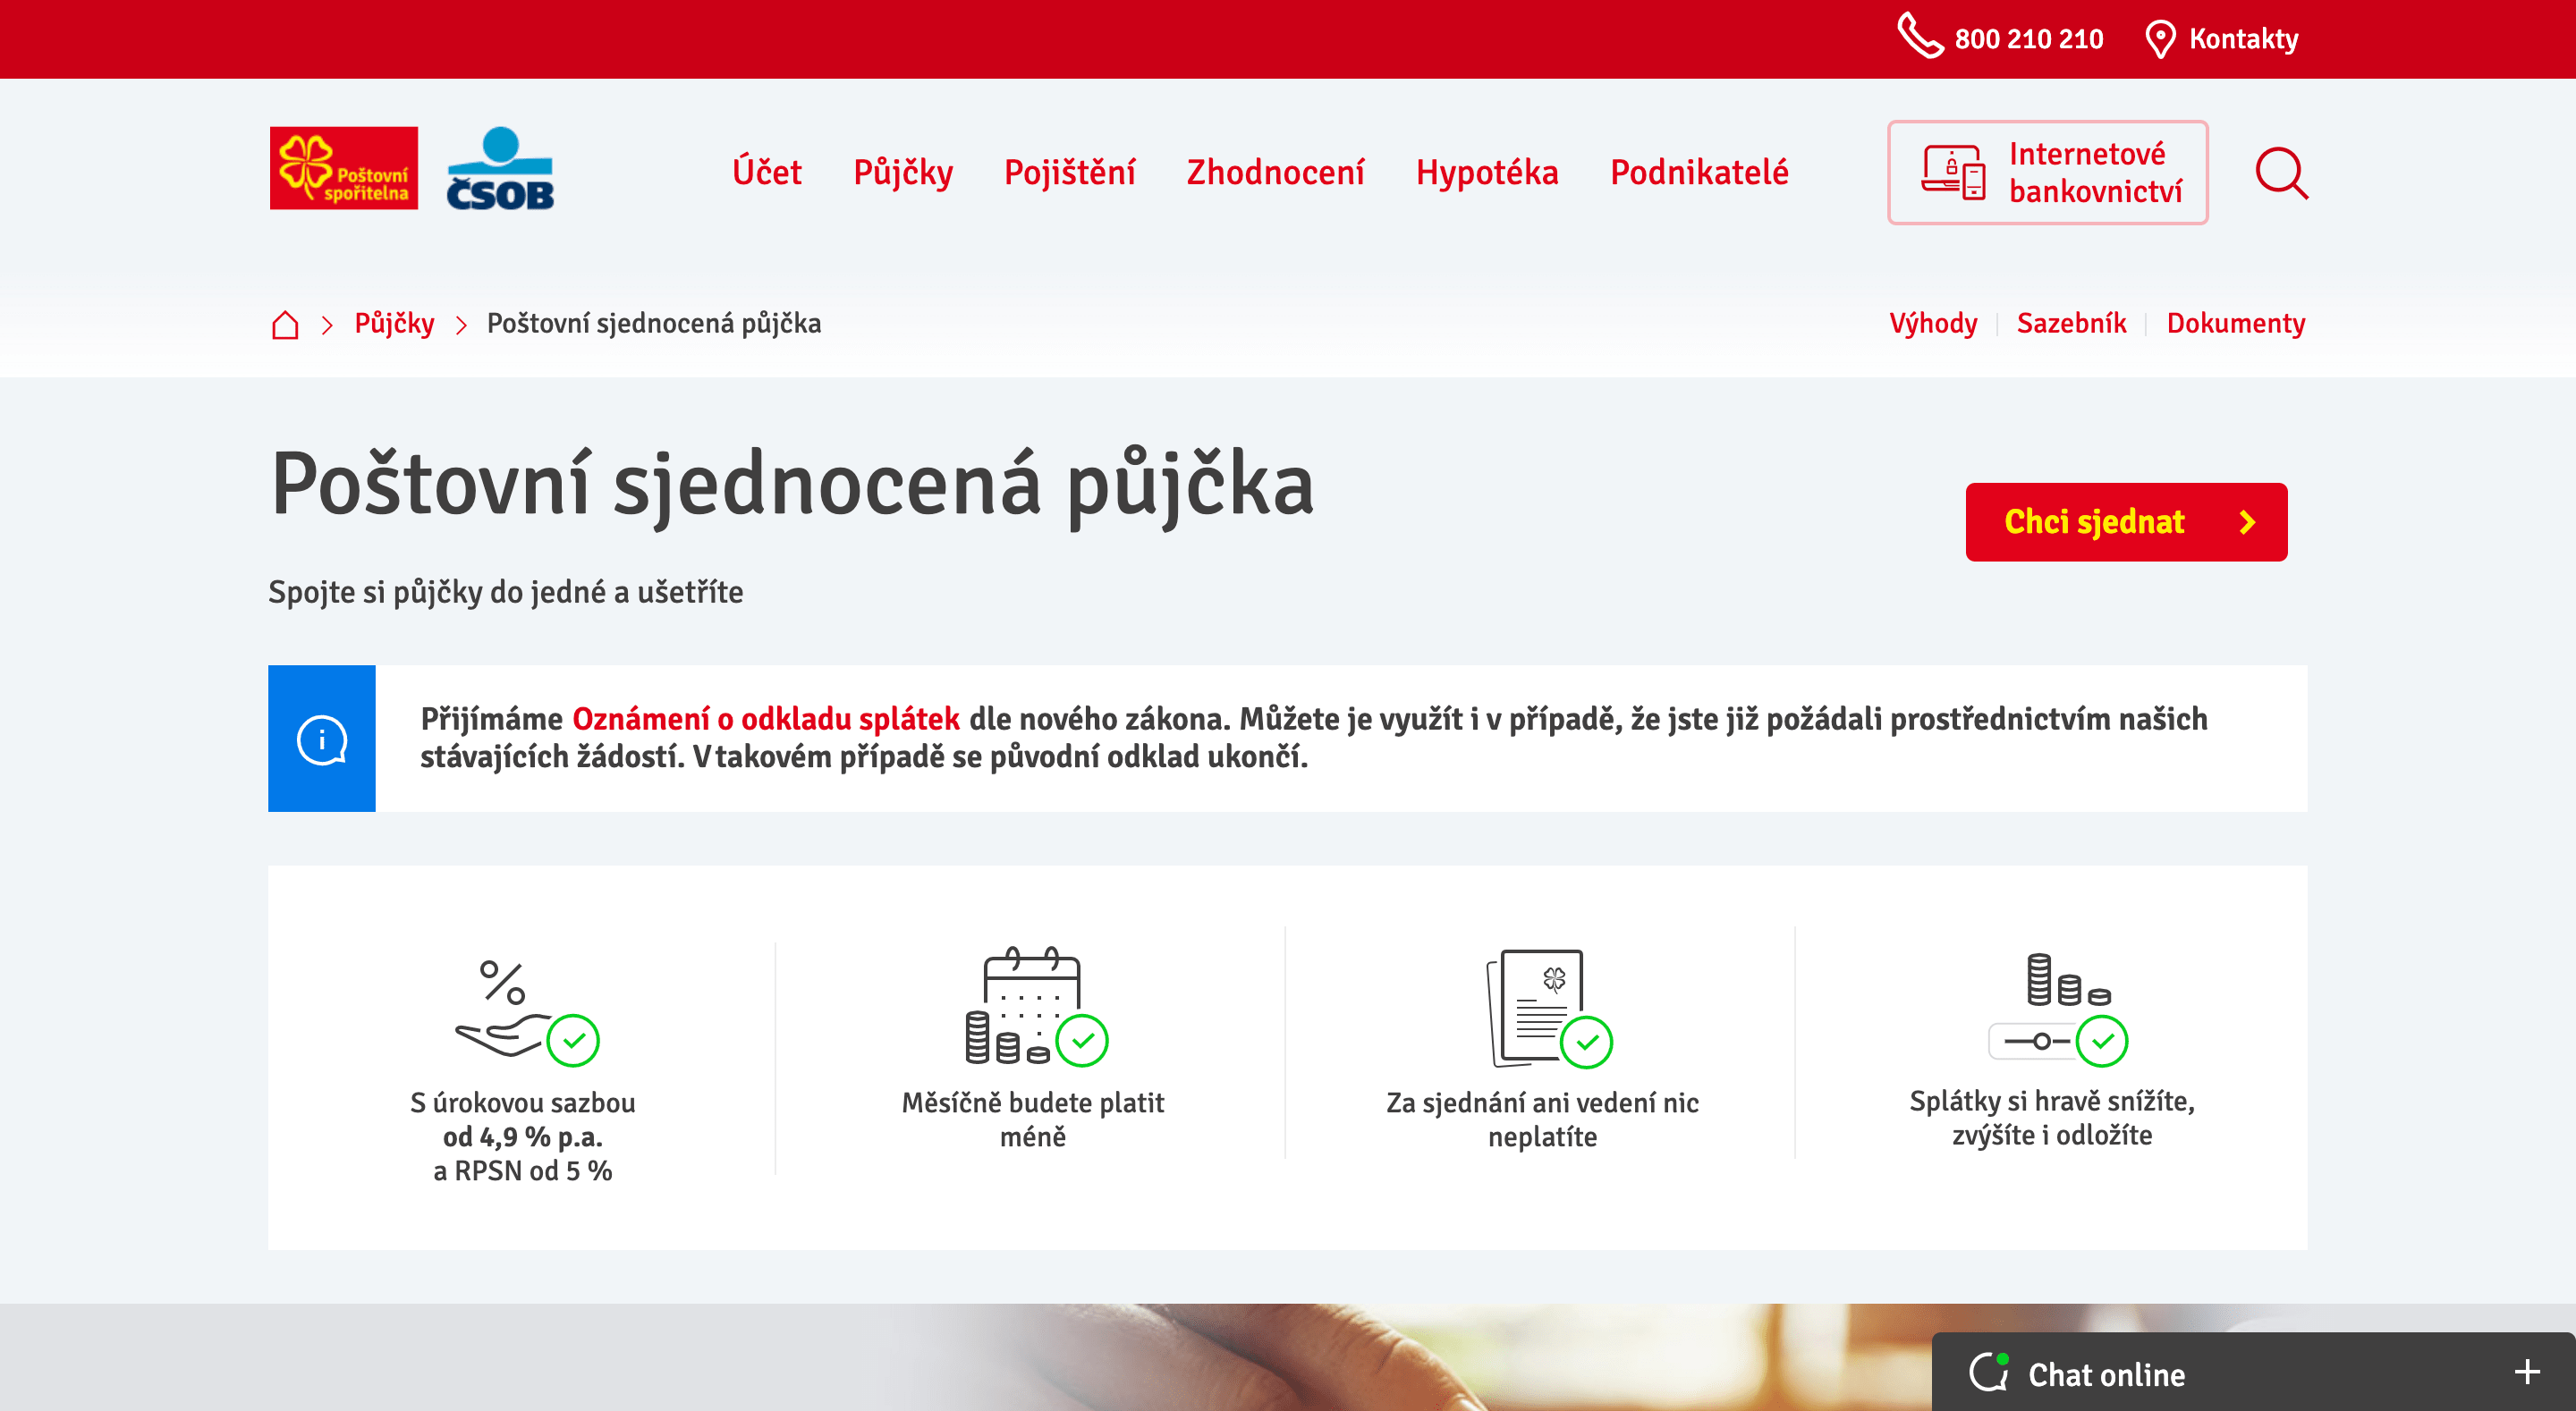This screenshot has height=1411, width=2576.
Task: Call number 800 210 210 link
Action: click(2029, 39)
